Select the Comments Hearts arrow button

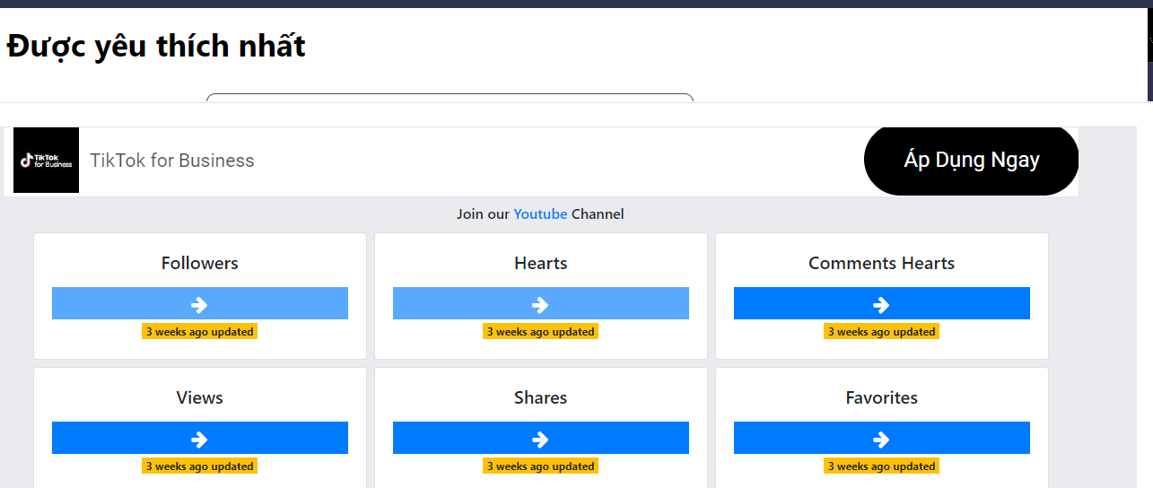(x=882, y=303)
